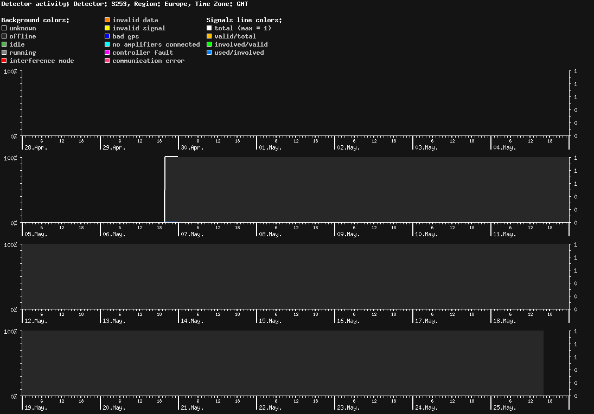Click the 05.May. date label
Screen dimensions: 594x414
(36, 234)
